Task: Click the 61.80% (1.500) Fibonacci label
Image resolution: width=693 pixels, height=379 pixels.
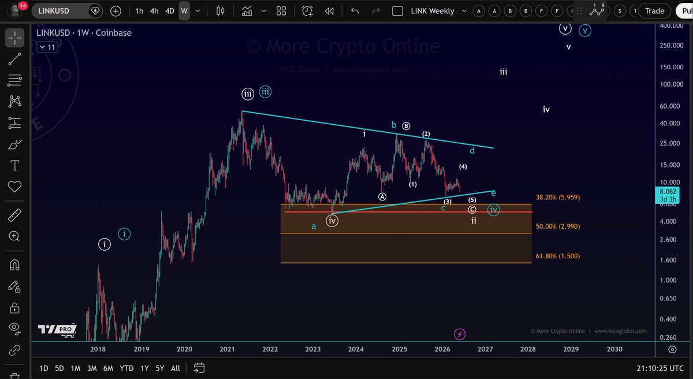Action: (x=558, y=256)
